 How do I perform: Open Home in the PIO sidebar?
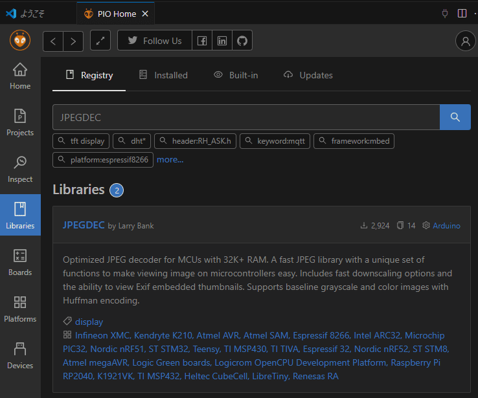click(20, 76)
